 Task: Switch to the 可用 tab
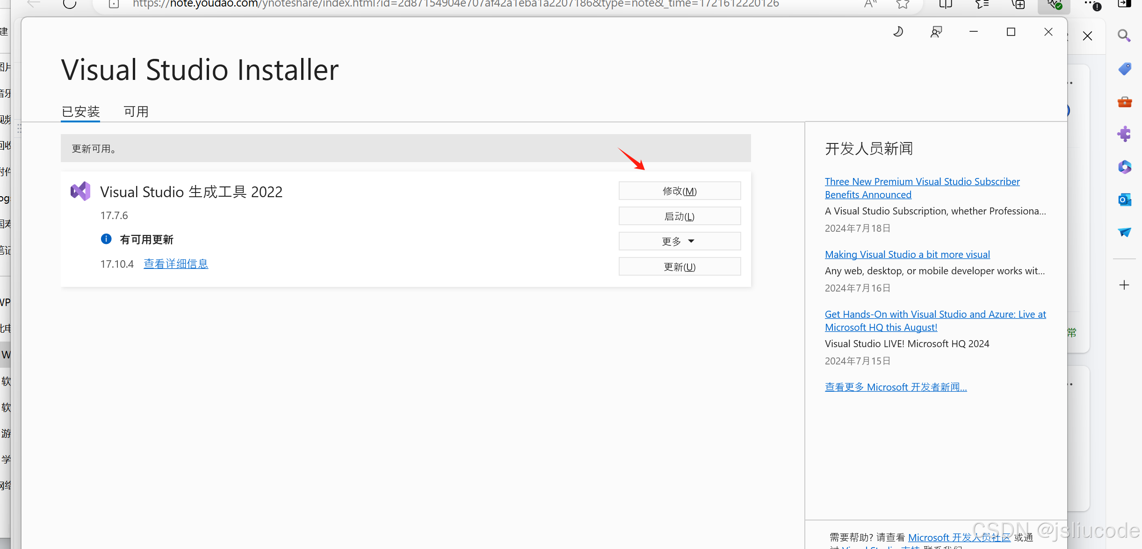(136, 112)
